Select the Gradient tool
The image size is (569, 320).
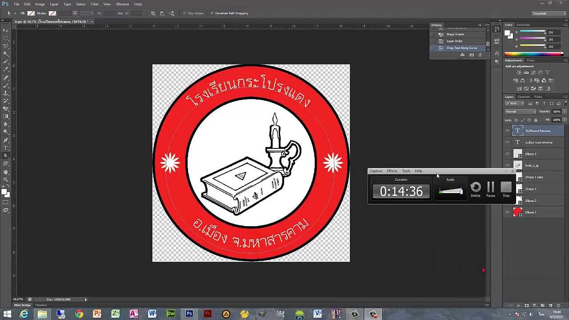point(6,116)
